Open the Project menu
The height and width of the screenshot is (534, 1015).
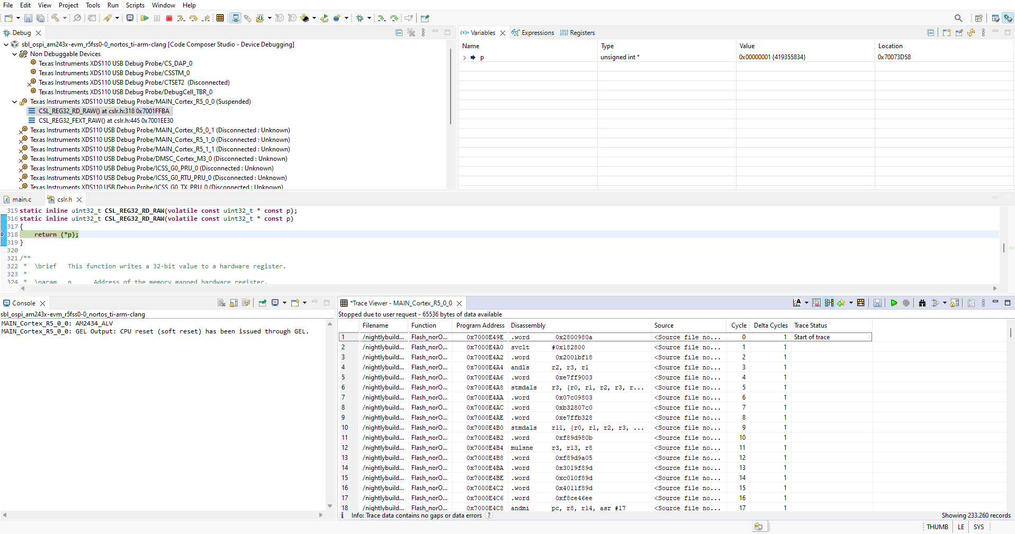coord(68,5)
